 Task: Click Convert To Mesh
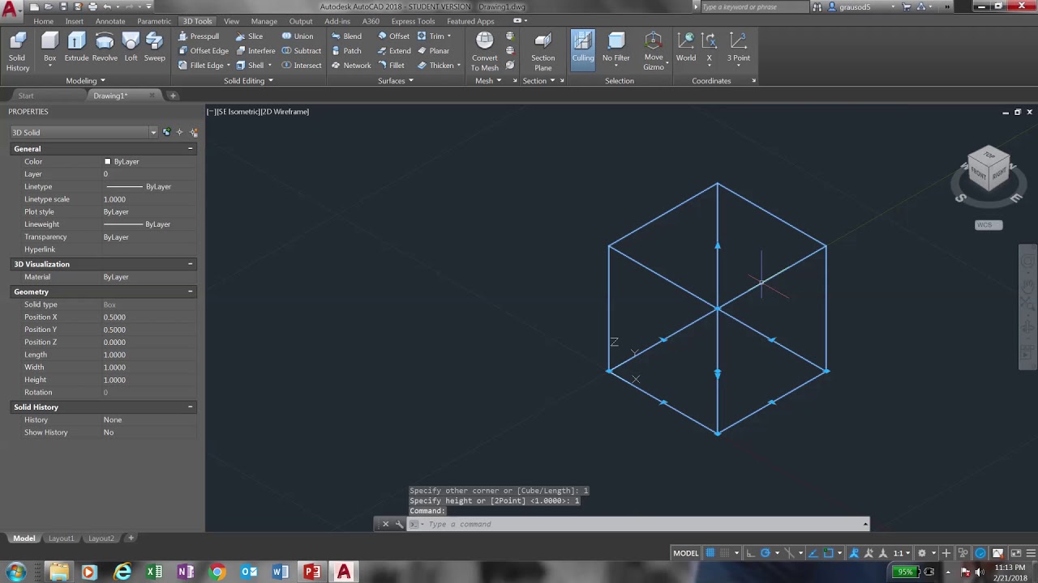coord(485,52)
